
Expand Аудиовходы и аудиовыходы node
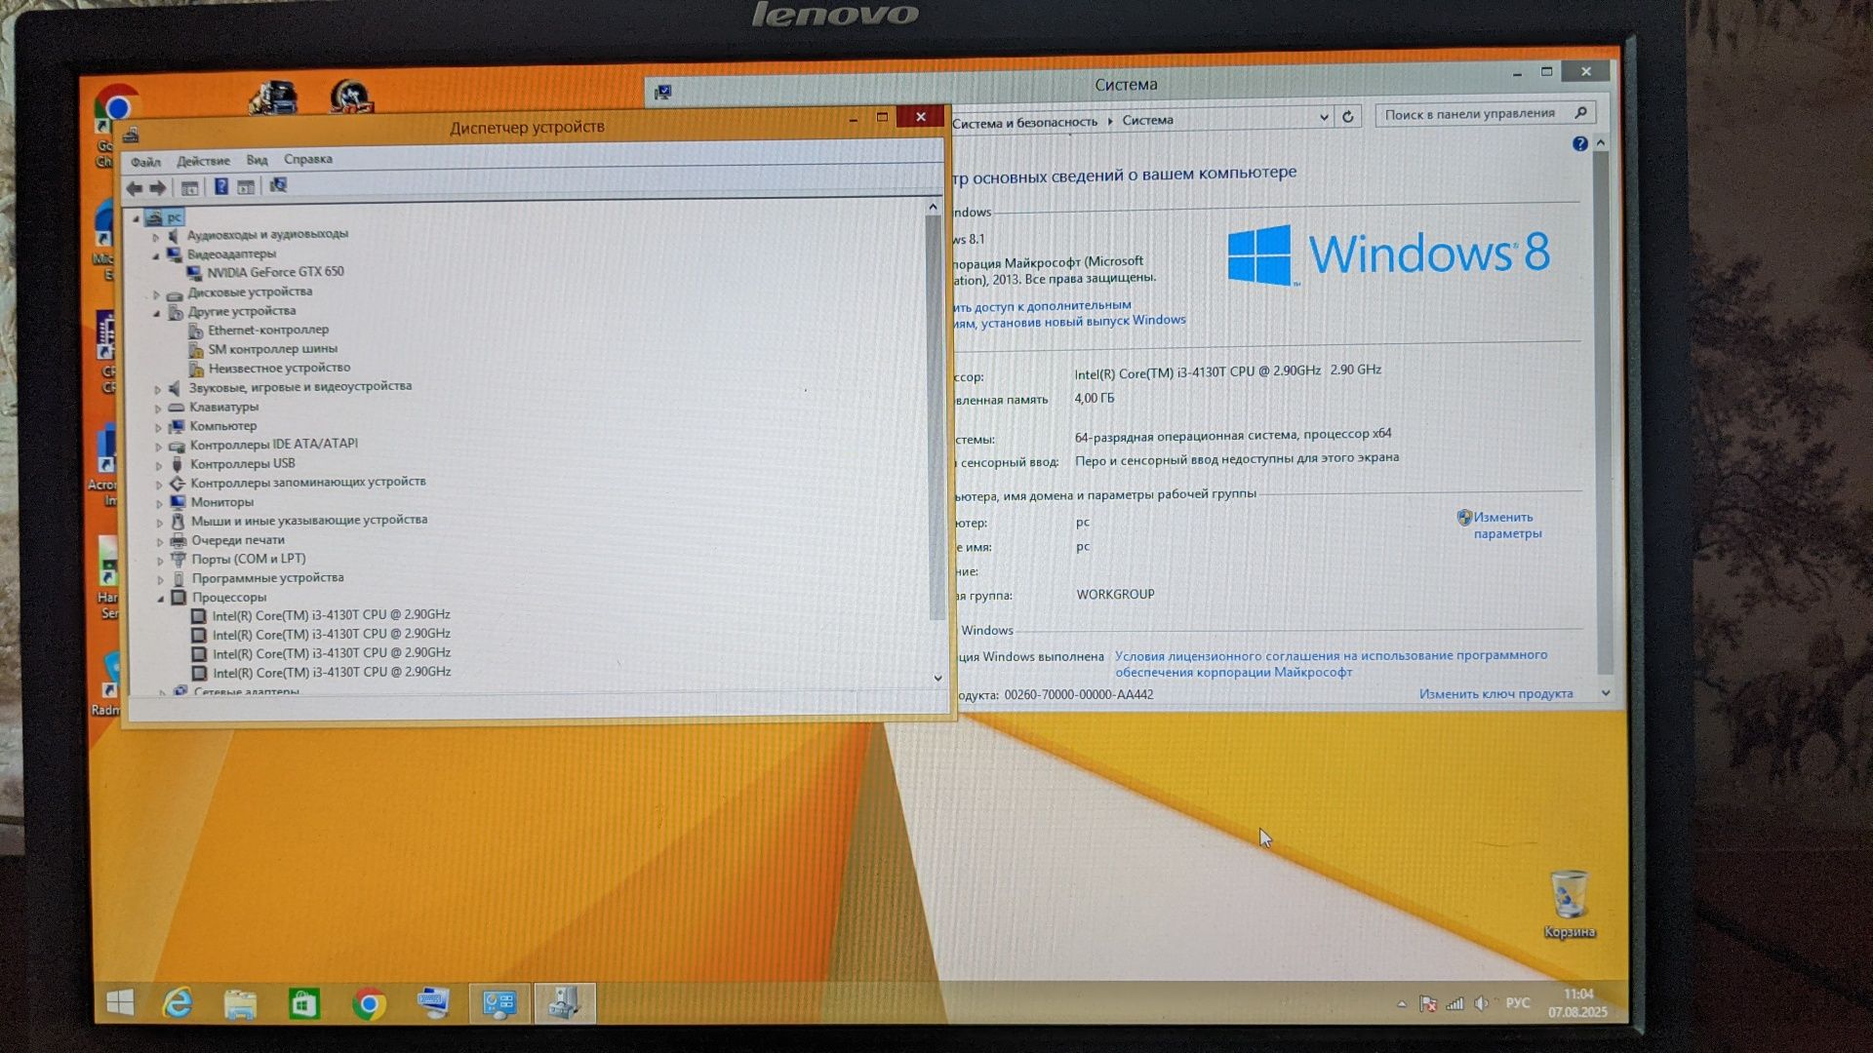(x=155, y=237)
